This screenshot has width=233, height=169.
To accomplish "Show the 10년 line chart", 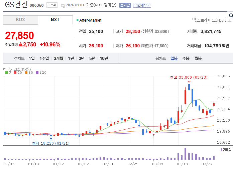I will click(x=104, y=59).
